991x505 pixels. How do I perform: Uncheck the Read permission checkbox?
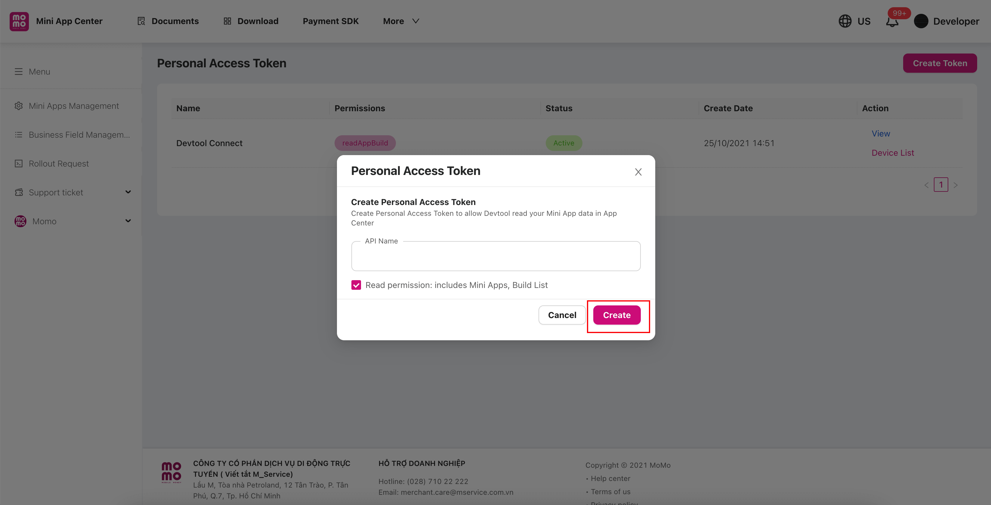pyautogui.click(x=356, y=285)
